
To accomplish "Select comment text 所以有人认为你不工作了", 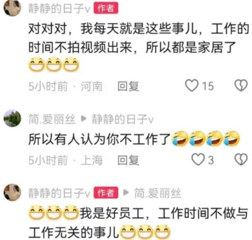I will [x=99, y=139].
